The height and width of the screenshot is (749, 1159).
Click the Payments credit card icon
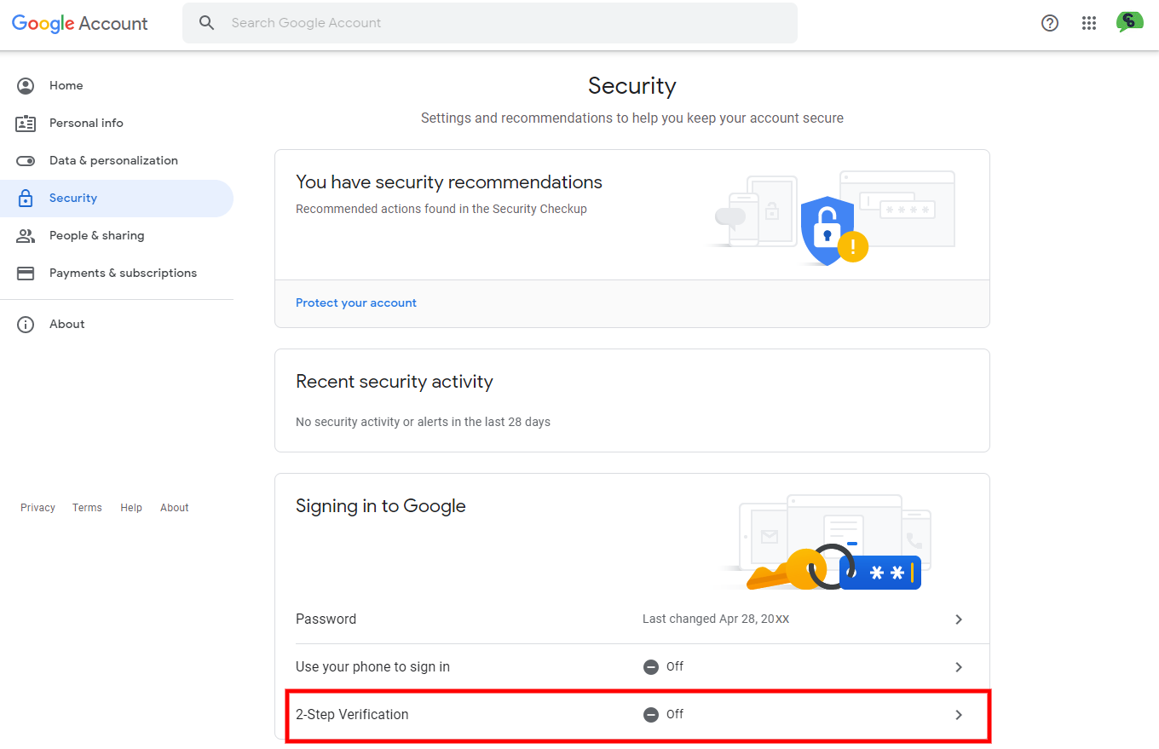tap(26, 273)
